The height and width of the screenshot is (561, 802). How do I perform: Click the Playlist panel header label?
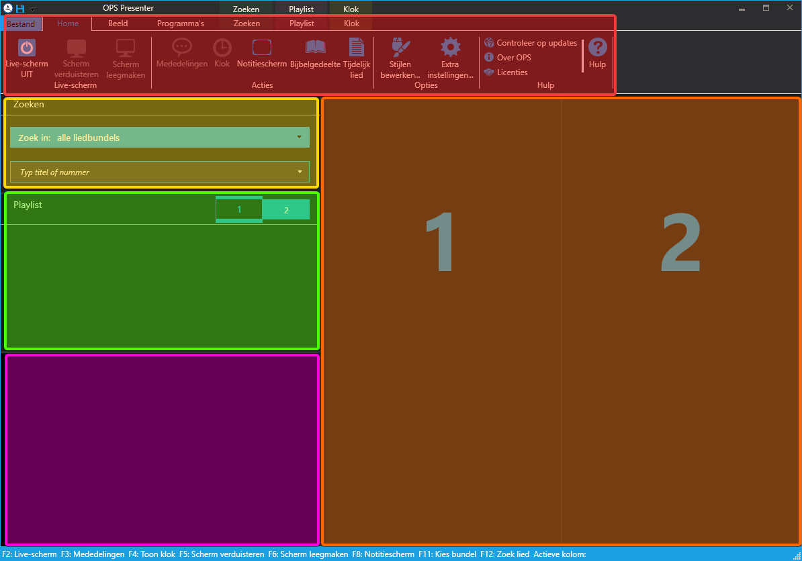(28, 205)
